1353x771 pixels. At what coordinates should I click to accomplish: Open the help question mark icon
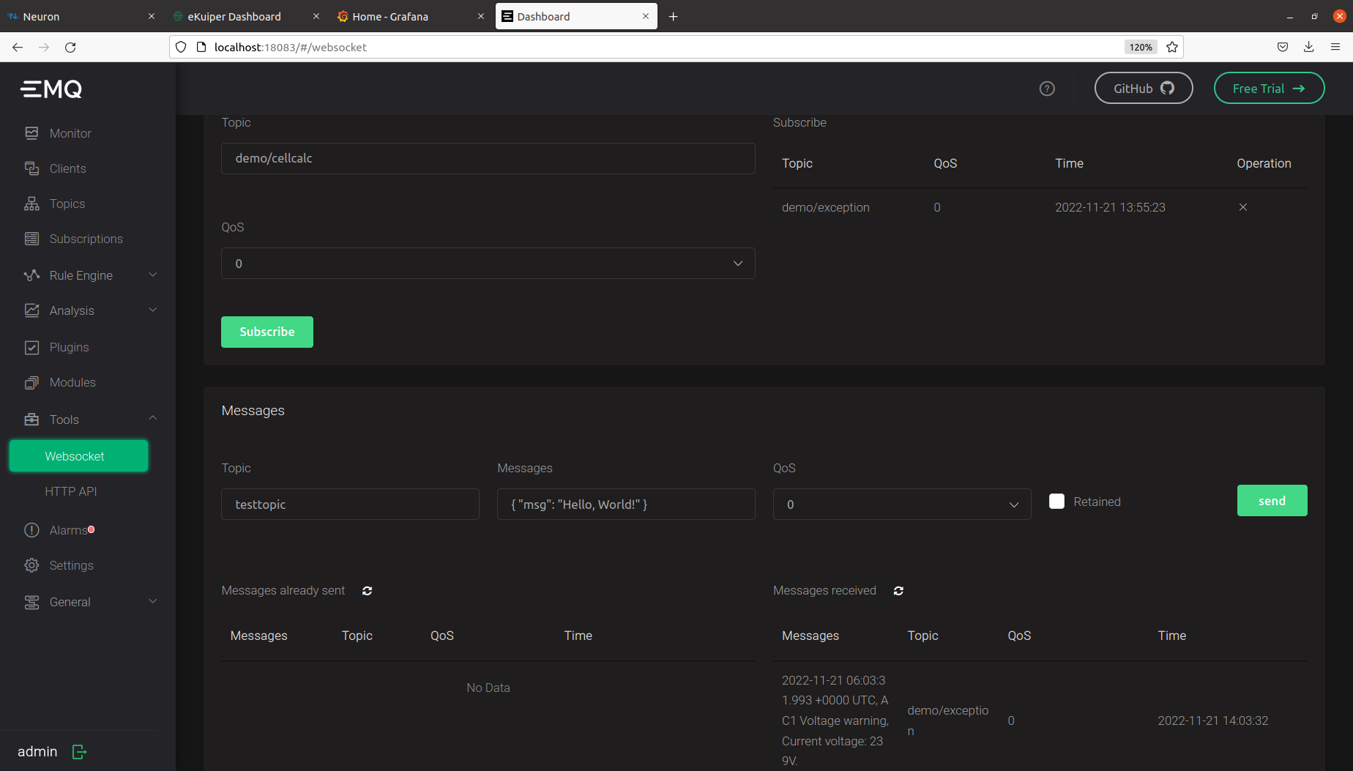[1047, 89]
